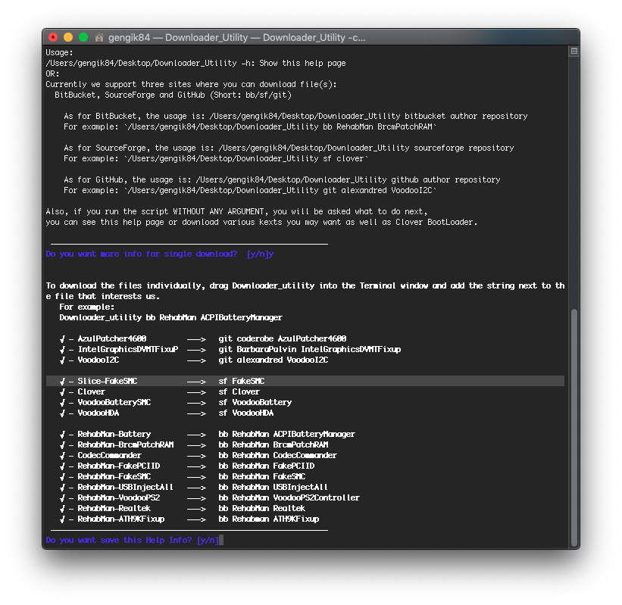The image size is (622, 605).
Task: Click 'Downloader_utility bb RehabMan ACPIBatteryManager' line
Action: pyautogui.click(x=171, y=317)
